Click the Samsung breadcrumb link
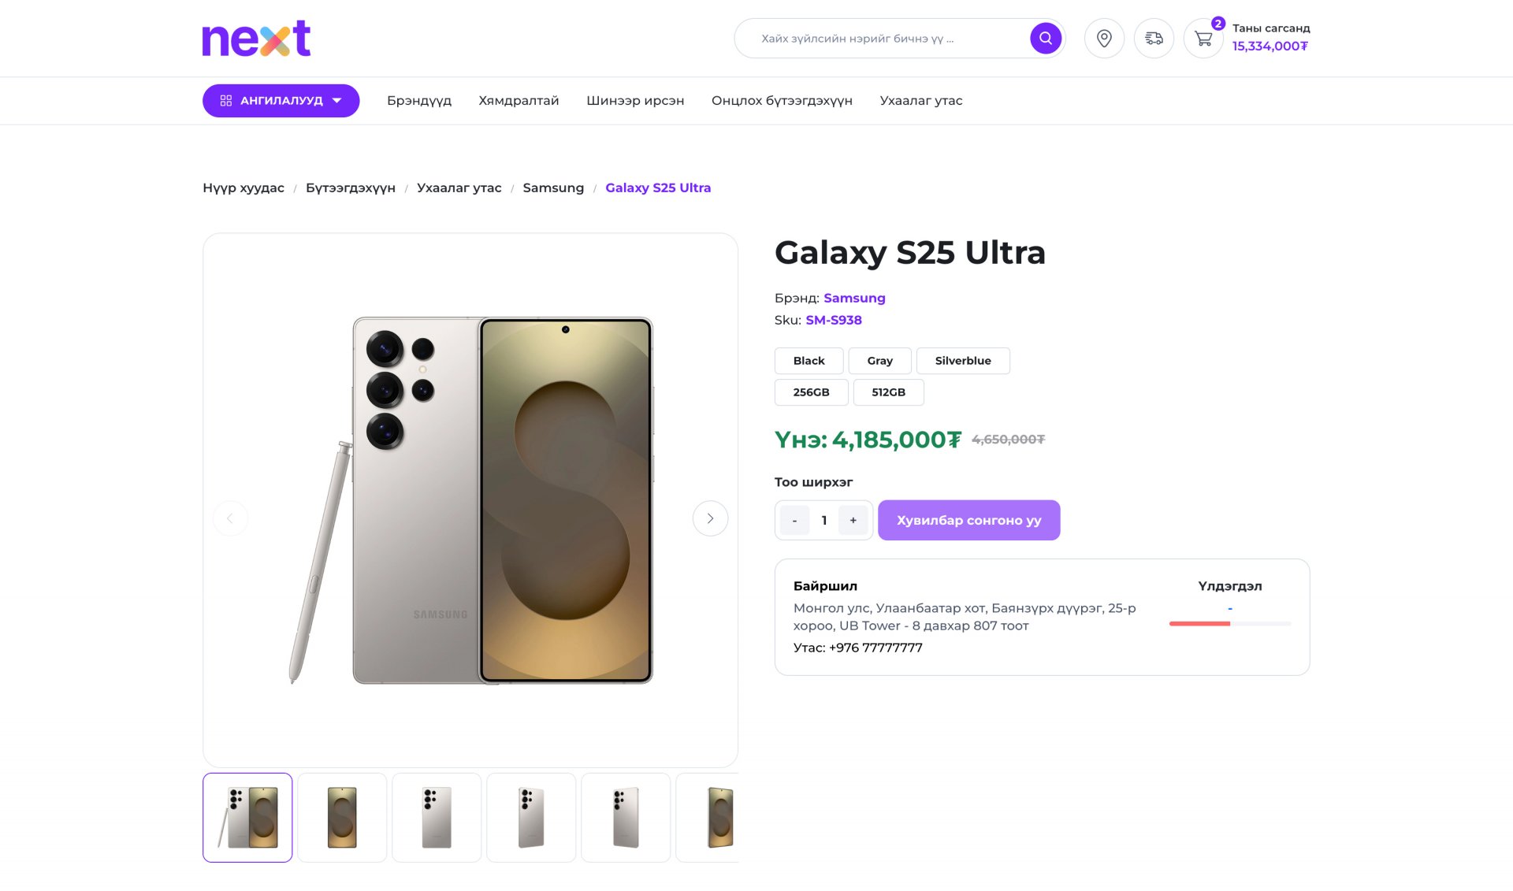 553,188
